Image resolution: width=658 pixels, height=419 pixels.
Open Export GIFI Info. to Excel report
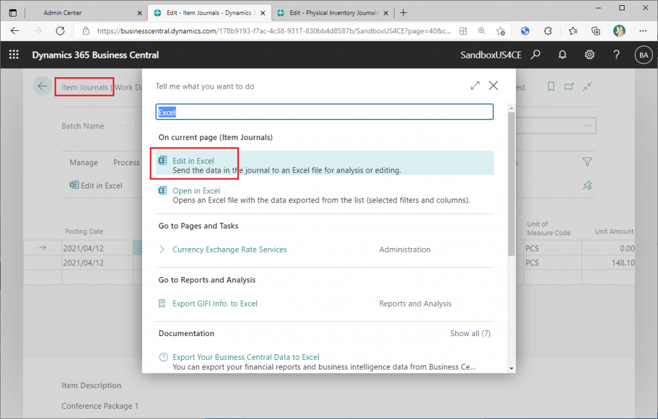(215, 303)
